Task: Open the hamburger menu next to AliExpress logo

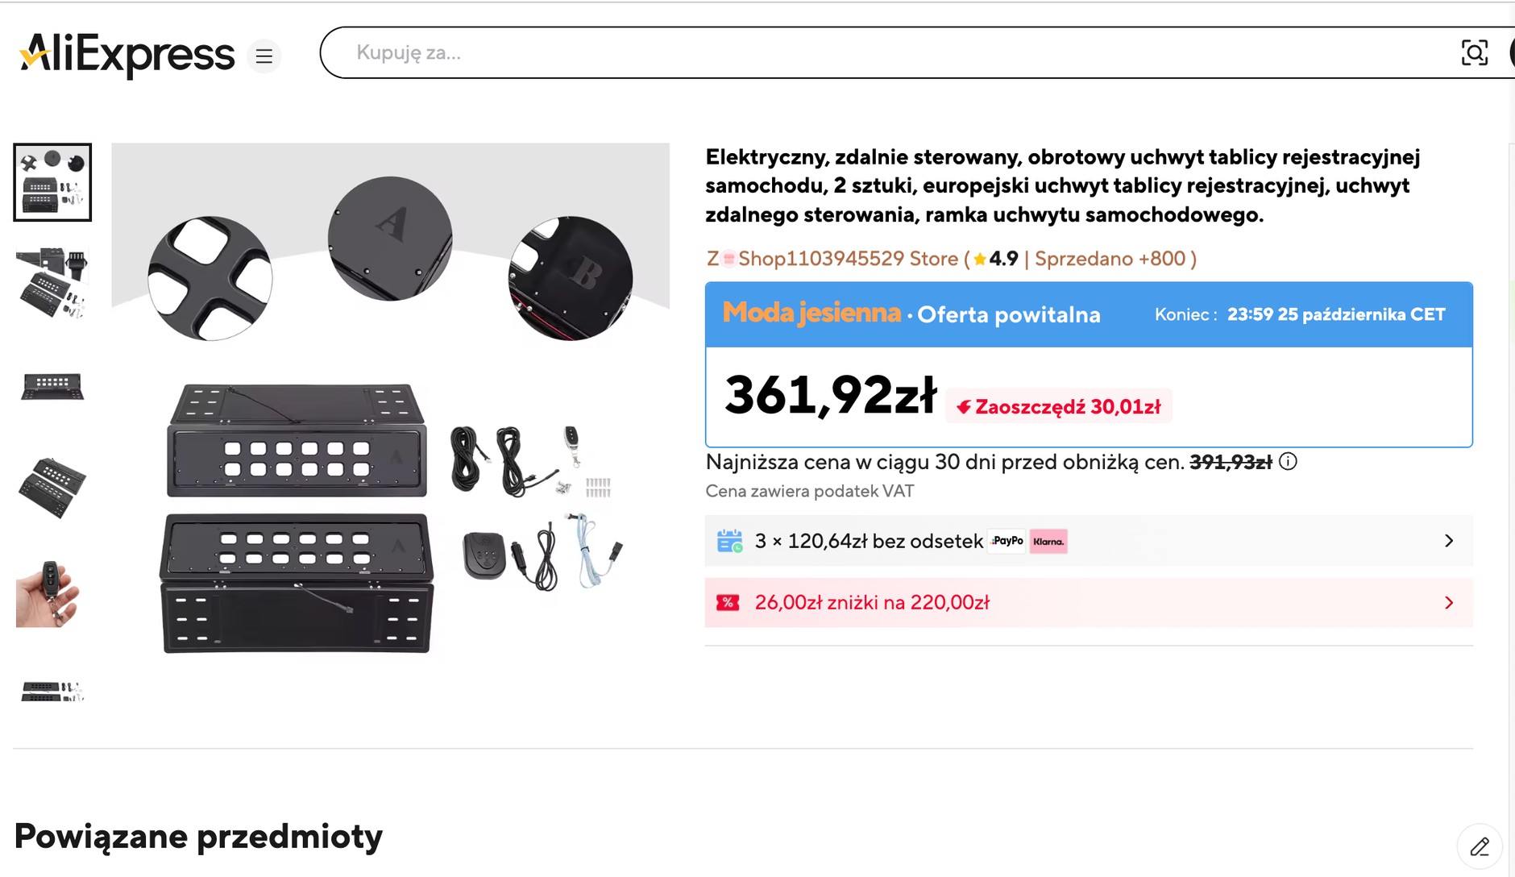Action: [264, 56]
